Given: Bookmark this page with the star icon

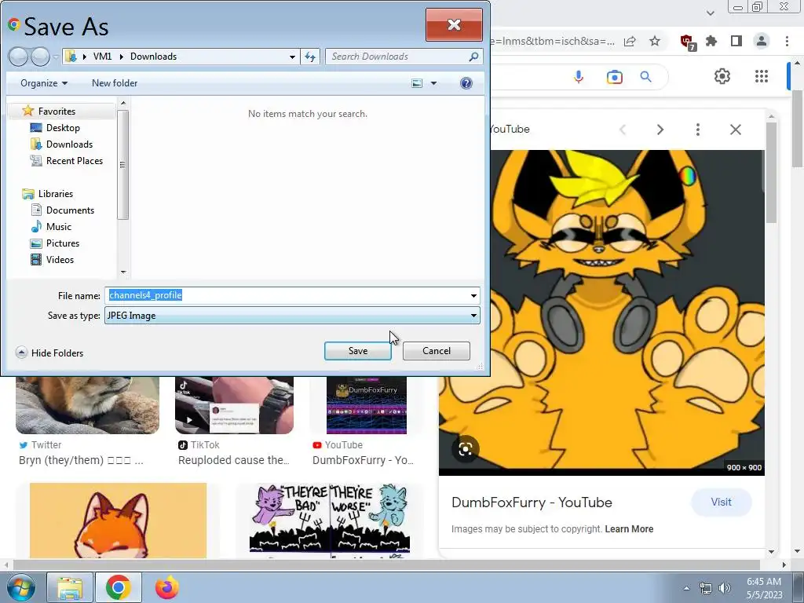Looking at the screenshot, I should 655,41.
